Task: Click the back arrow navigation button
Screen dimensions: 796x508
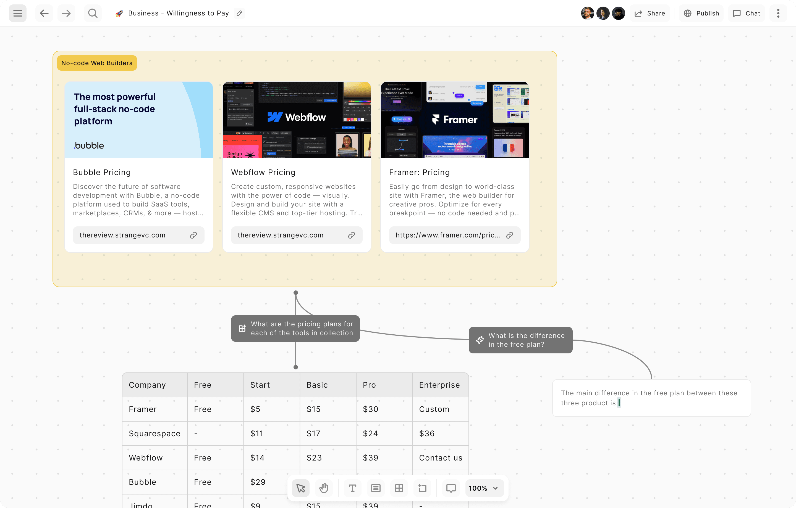Action: [44, 13]
